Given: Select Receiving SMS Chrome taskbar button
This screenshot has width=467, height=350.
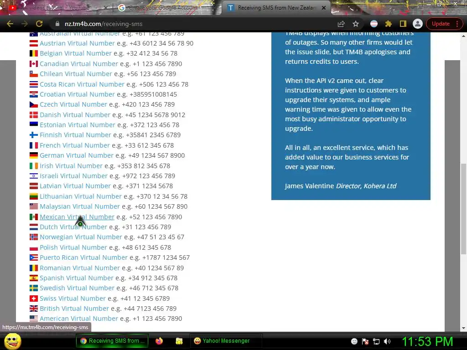Looking at the screenshot, I should pos(113,341).
